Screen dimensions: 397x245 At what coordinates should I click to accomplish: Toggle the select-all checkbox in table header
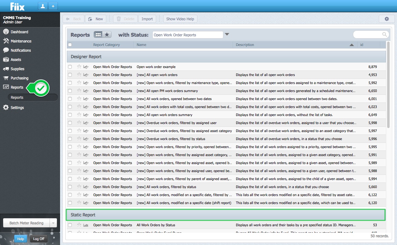(x=70, y=45)
